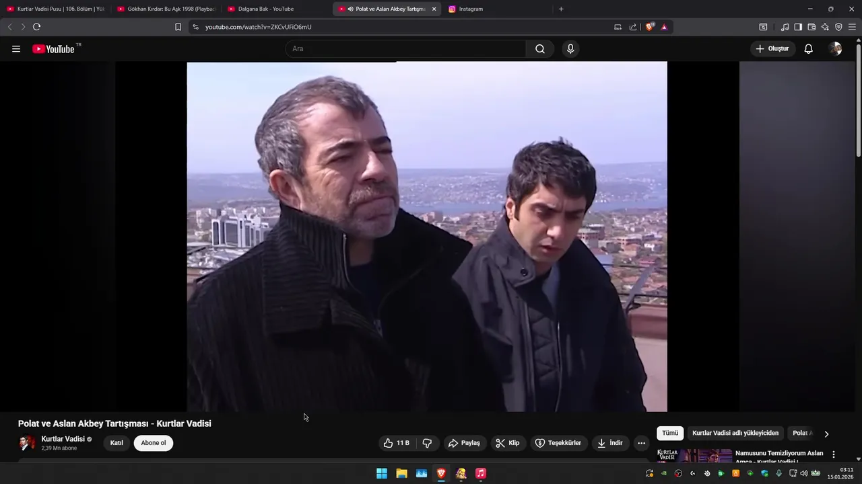Open more actions ellipsis under video

tap(641, 443)
